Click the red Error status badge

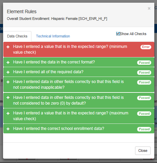tap(146, 47)
